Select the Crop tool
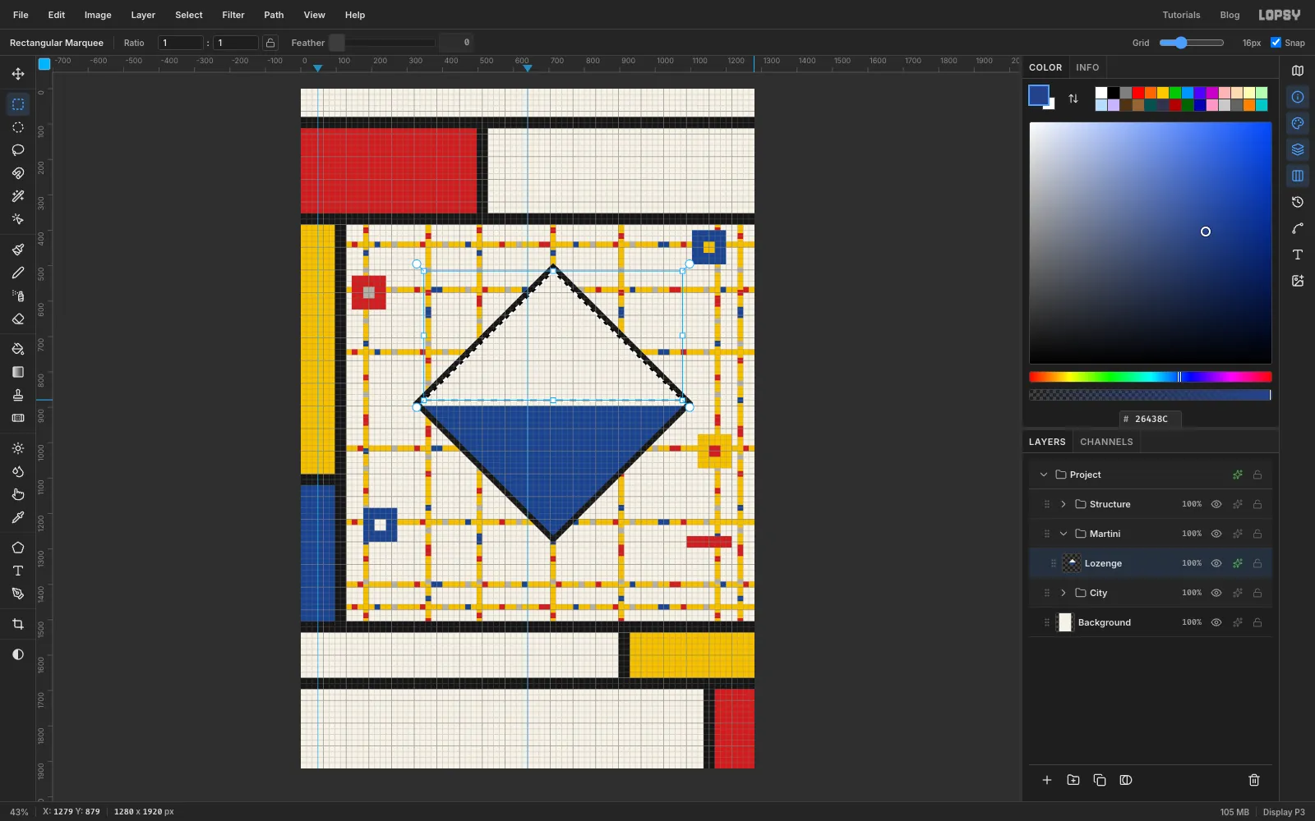 (x=18, y=624)
